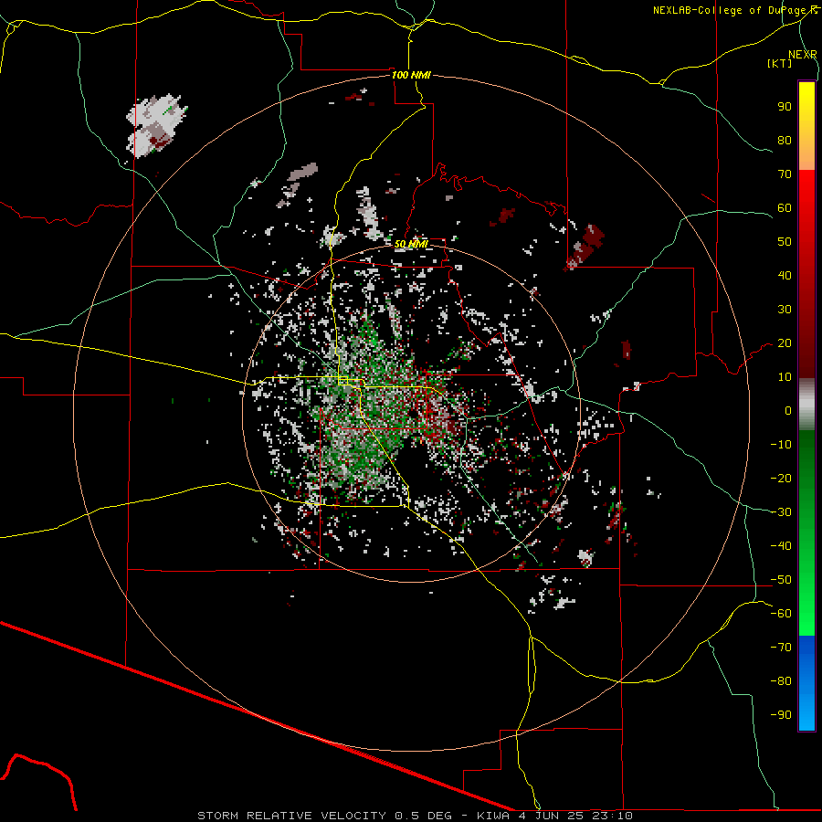Click the -30 value on the velocity scale
Viewport: 822px width, 822px height.
[781, 512]
